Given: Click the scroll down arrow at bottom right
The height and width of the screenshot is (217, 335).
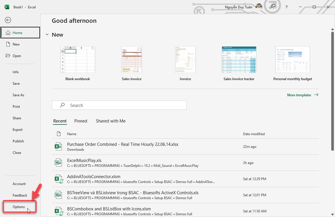Looking at the screenshot, I should [332, 214].
